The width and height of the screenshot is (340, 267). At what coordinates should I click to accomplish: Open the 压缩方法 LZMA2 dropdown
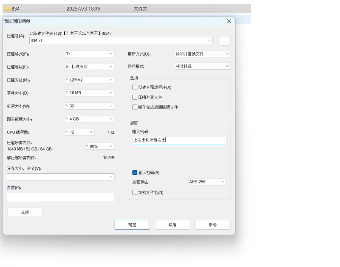[x=90, y=80]
